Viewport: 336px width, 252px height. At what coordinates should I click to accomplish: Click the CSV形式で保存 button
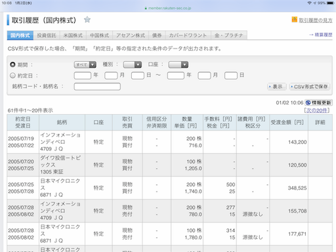(310, 87)
